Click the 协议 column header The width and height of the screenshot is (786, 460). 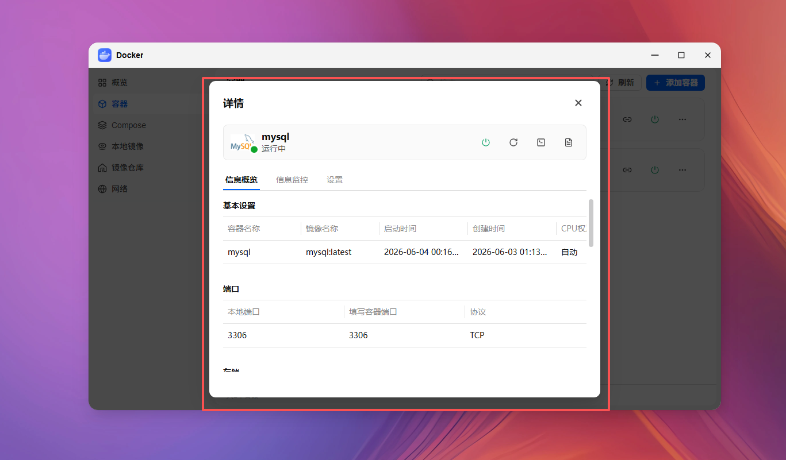[478, 312]
